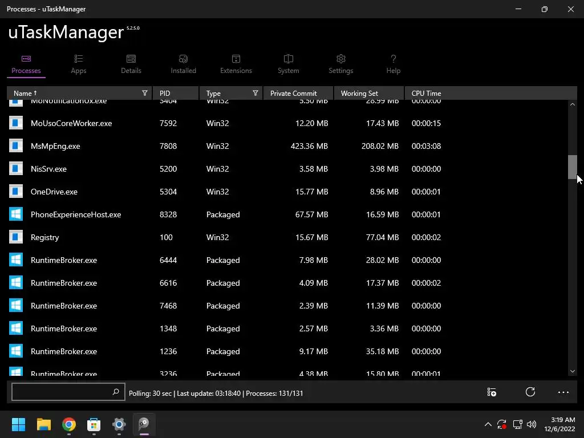584x438 pixels.
Task: Sort by Working Set column
Action: click(369, 93)
